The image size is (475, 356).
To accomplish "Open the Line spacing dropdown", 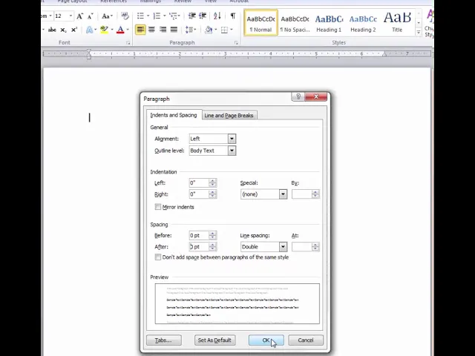I will 283,247.
